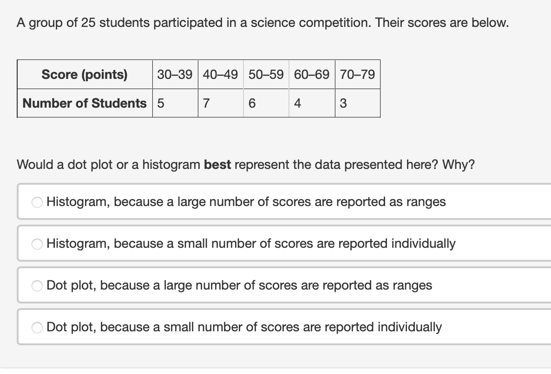Select the first Histogram answer radio button
551x374 pixels.
(37, 202)
